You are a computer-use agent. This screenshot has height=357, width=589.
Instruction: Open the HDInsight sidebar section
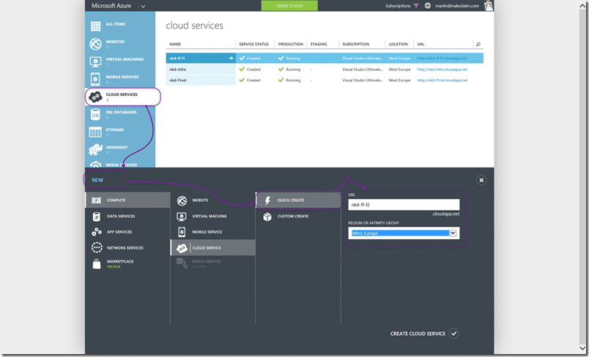120,150
